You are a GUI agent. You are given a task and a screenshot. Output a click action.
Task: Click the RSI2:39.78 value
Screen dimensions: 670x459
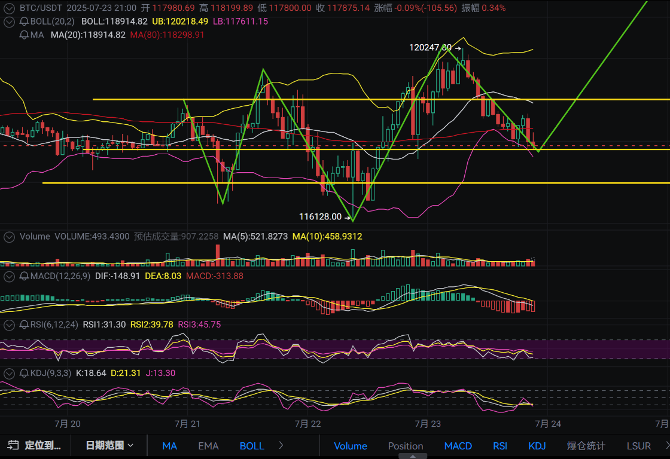click(x=152, y=325)
